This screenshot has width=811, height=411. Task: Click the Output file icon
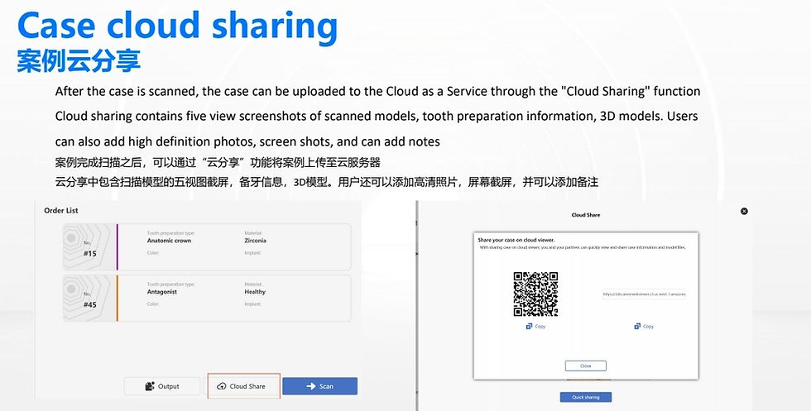pyautogui.click(x=150, y=386)
